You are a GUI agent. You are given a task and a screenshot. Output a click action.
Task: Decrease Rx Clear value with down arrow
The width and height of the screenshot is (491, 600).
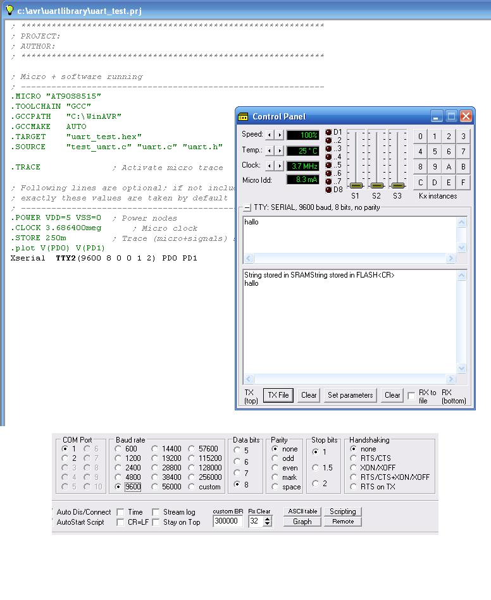pos(268,523)
